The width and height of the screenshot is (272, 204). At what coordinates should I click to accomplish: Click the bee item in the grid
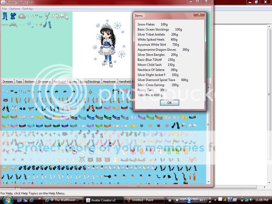(x=183, y=125)
